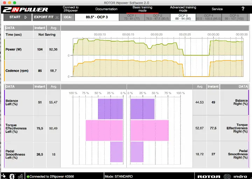Click the question mark help icon
252x179 pixels.
pyautogui.click(x=243, y=9)
